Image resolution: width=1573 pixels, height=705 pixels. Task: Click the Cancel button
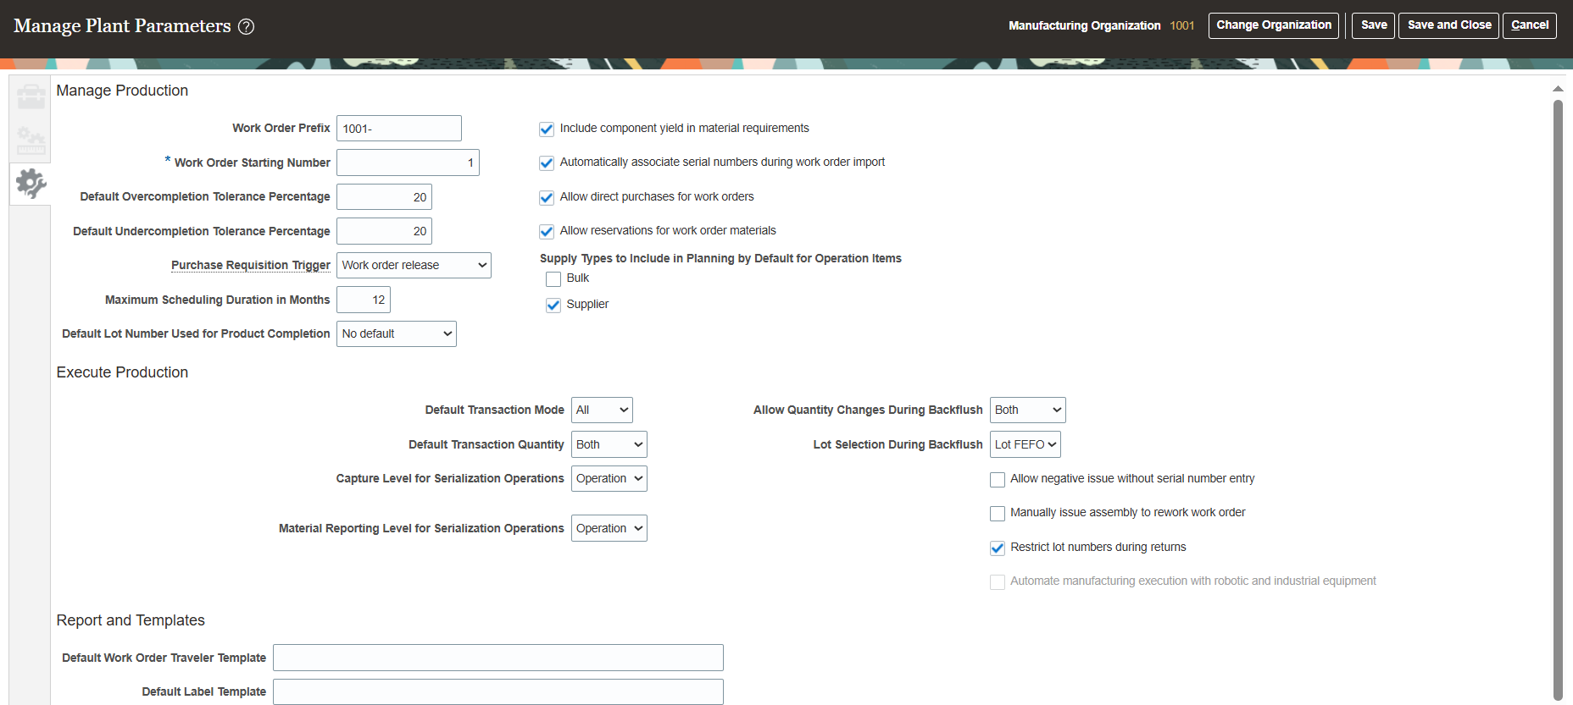(1530, 25)
